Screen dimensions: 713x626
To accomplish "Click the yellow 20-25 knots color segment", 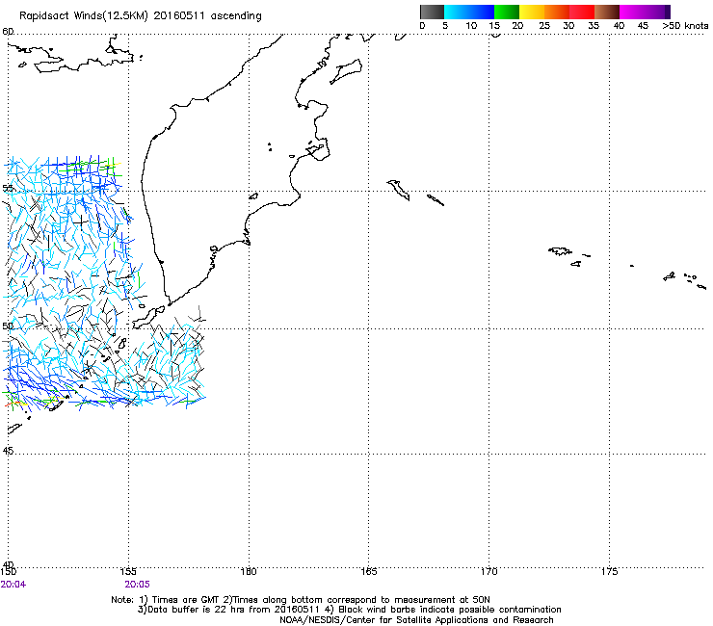I will point(532,12).
